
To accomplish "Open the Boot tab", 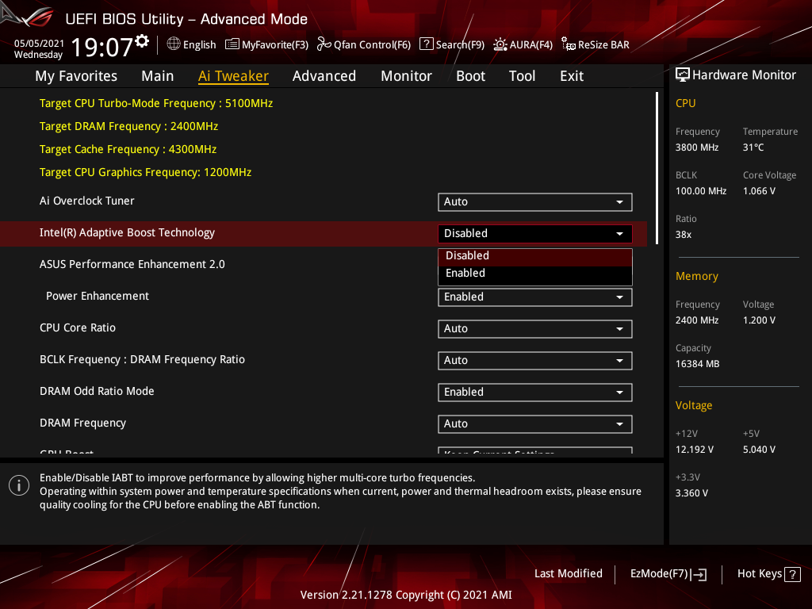I will [470, 76].
